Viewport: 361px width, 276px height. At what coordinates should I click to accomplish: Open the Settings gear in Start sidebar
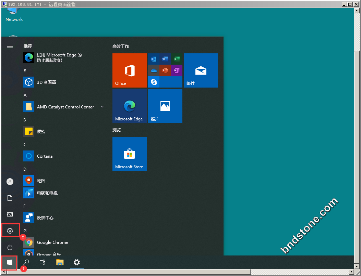point(10,231)
